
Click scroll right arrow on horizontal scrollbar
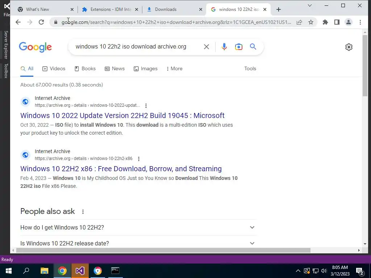pos(359,250)
